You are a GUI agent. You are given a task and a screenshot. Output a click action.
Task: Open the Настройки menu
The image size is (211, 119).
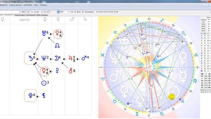tap(28, 5)
